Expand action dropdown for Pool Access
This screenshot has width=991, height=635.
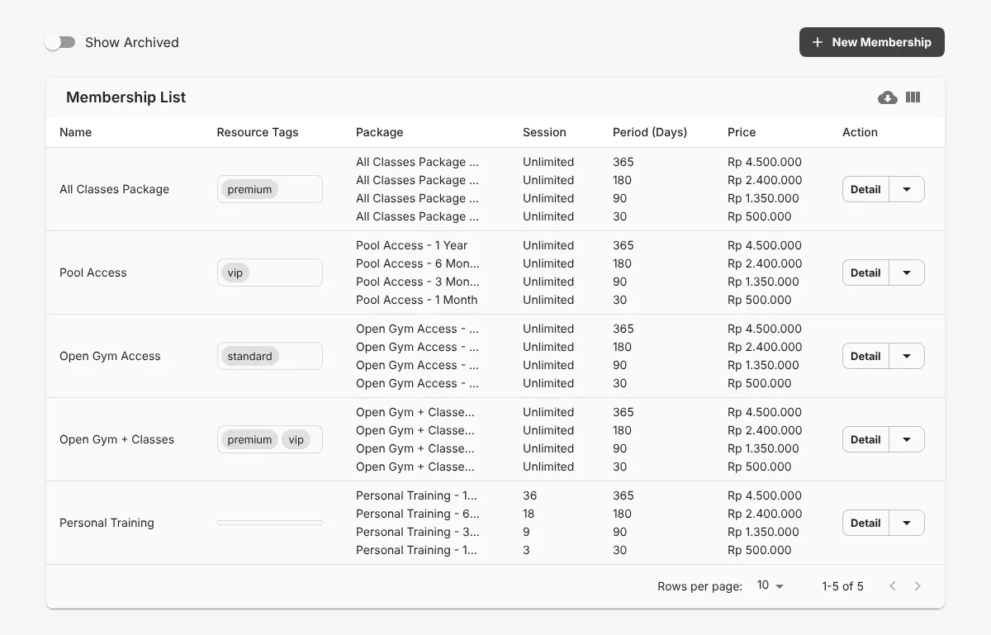907,272
